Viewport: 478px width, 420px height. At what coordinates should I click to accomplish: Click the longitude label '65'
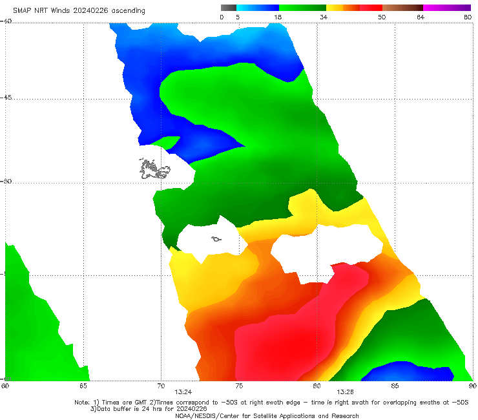point(83,386)
